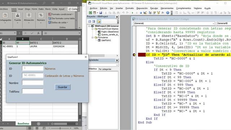Click the zoom in plus on Excel status bar
The height and width of the screenshot is (130, 231).
coord(71,128)
